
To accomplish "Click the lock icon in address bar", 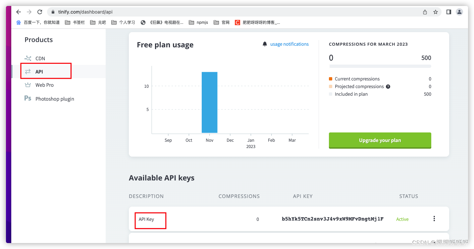I will (53, 12).
